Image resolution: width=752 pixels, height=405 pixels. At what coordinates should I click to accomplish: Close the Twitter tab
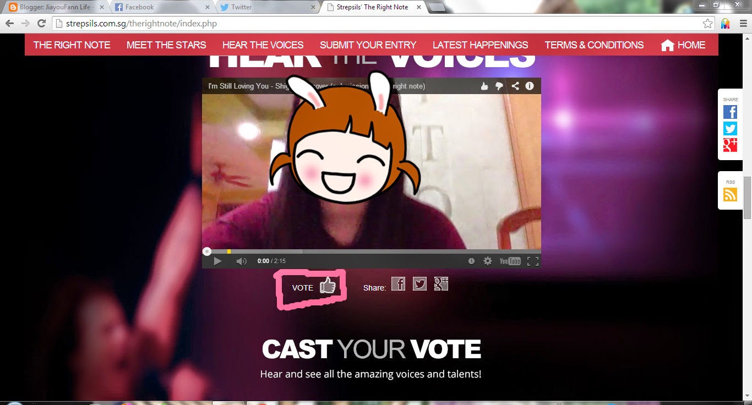click(313, 7)
